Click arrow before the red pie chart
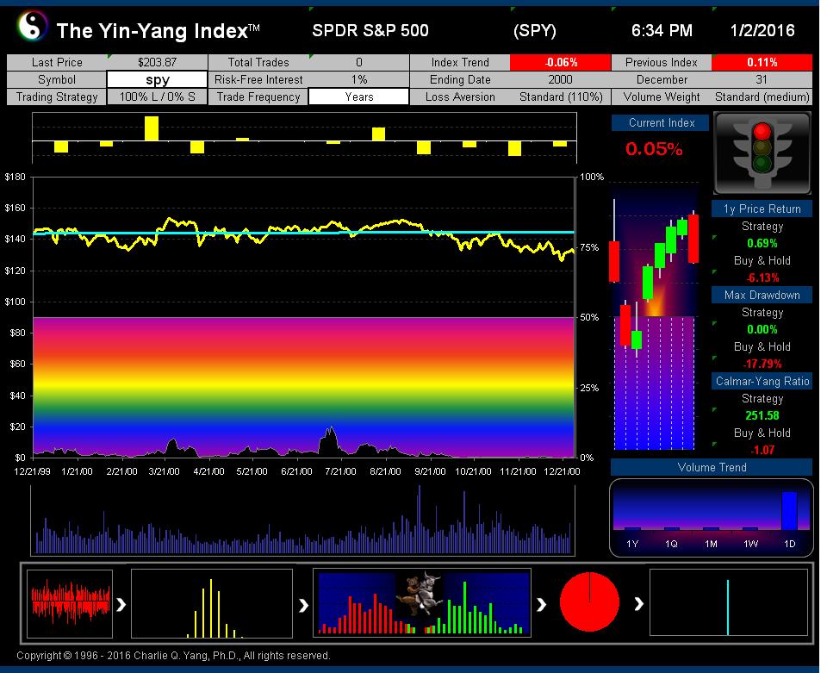Screen dimensions: 827x673 click(542, 604)
